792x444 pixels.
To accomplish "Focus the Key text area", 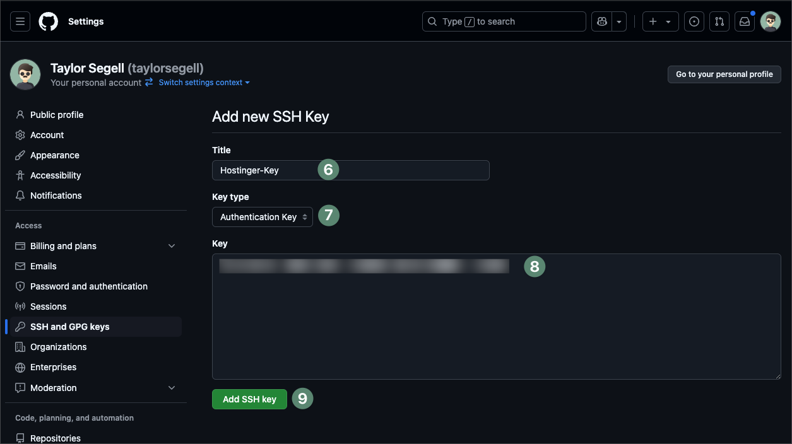I will pyautogui.click(x=496, y=322).
